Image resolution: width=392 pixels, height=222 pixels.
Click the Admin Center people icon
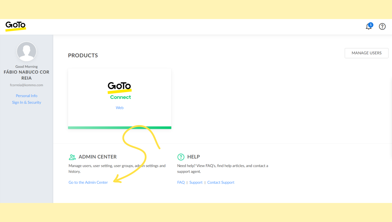point(72,157)
